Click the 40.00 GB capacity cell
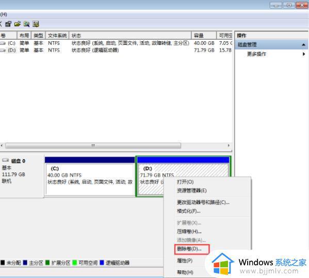Image resolution: width=309 pixels, height=278 pixels. [204, 43]
